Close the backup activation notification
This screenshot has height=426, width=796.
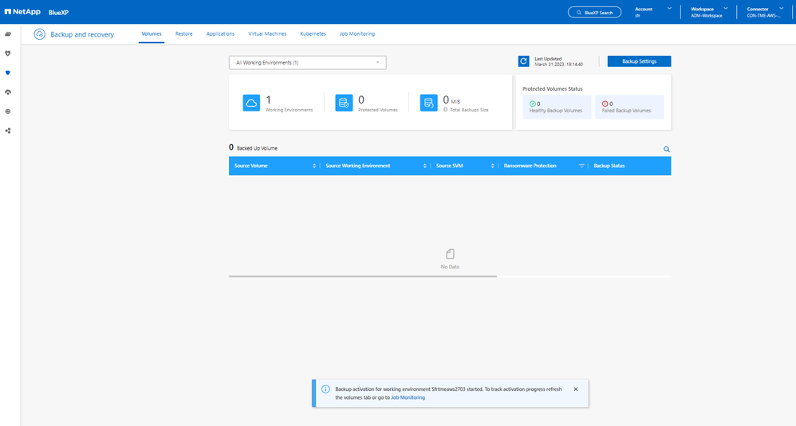tap(576, 389)
